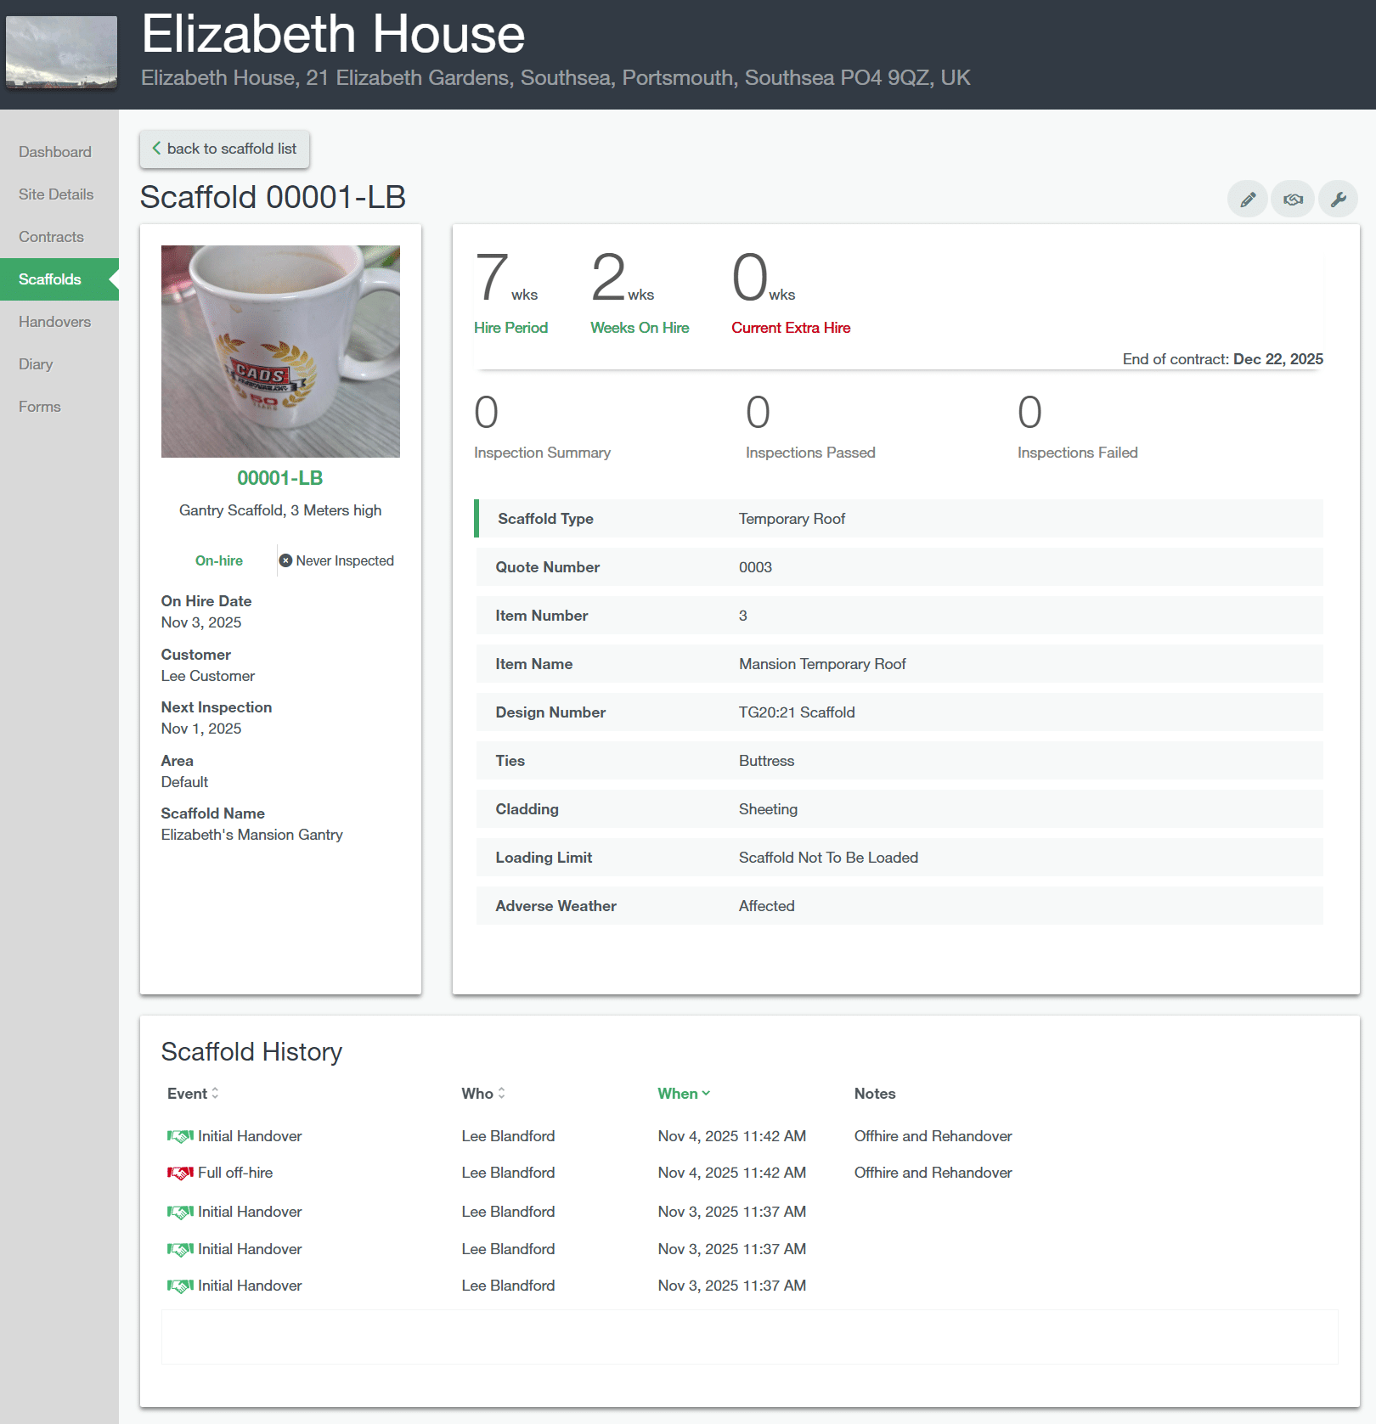Open Site Details in sidebar

(56, 194)
